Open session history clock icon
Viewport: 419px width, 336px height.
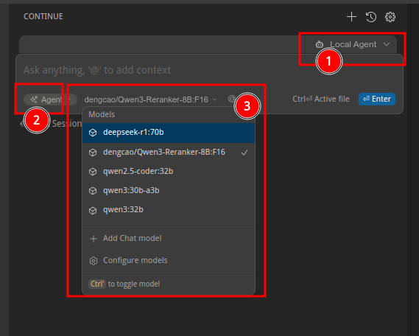(371, 17)
